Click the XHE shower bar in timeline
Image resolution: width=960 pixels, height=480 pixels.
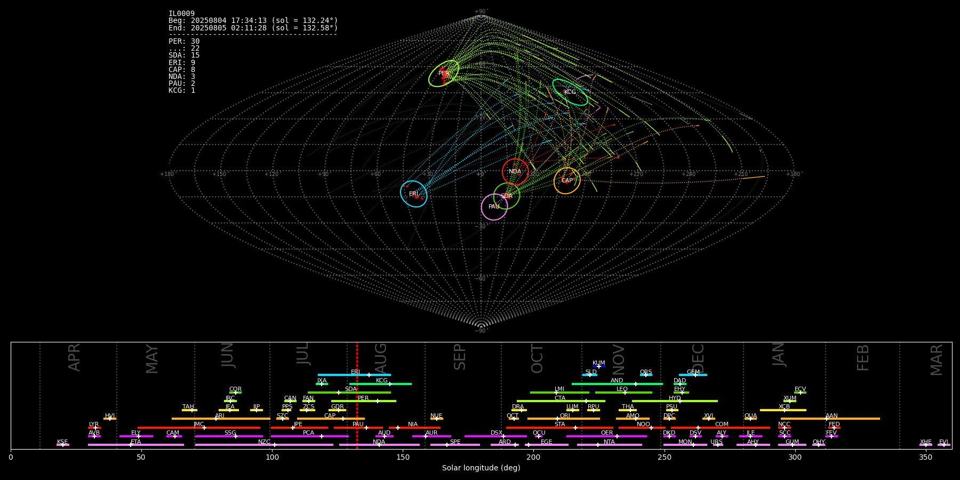926,445
